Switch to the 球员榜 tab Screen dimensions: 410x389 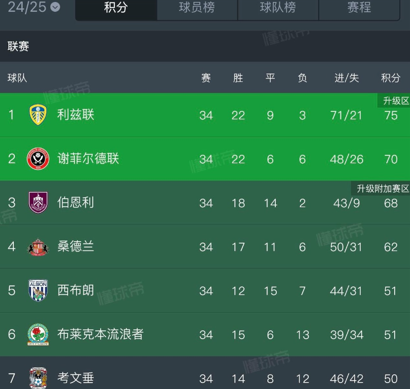click(197, 7)
